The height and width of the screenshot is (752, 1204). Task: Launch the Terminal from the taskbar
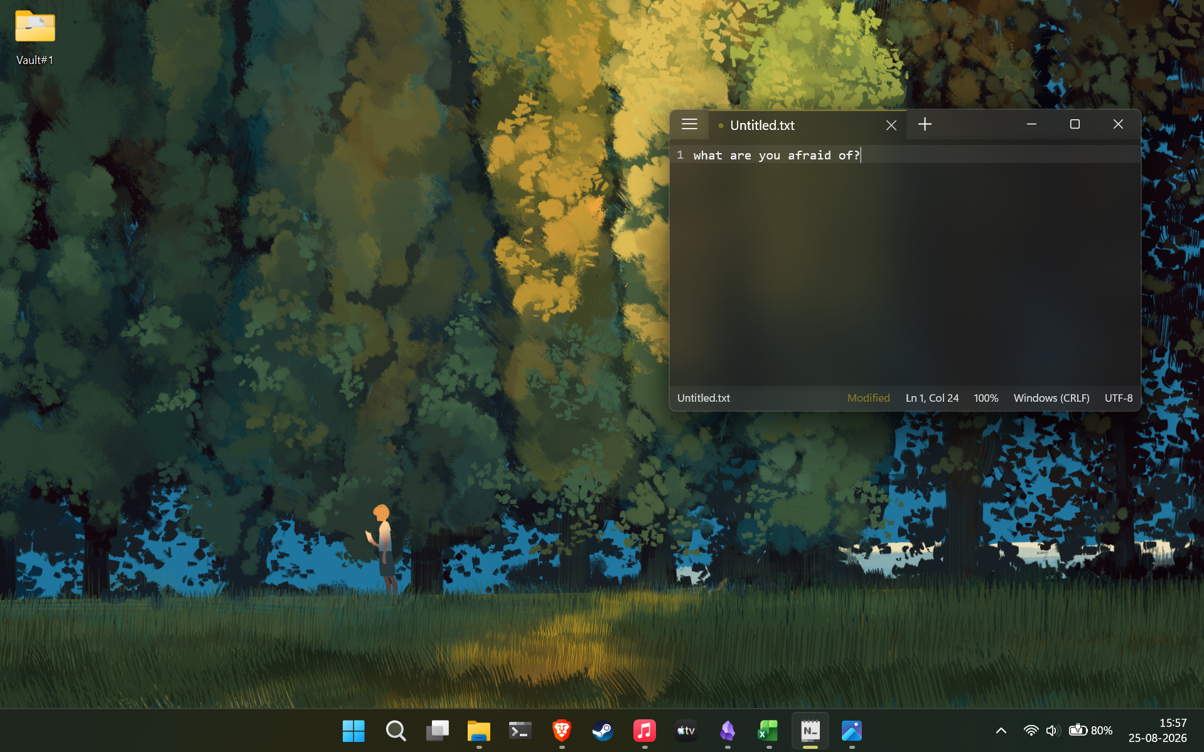click(520, 731)
